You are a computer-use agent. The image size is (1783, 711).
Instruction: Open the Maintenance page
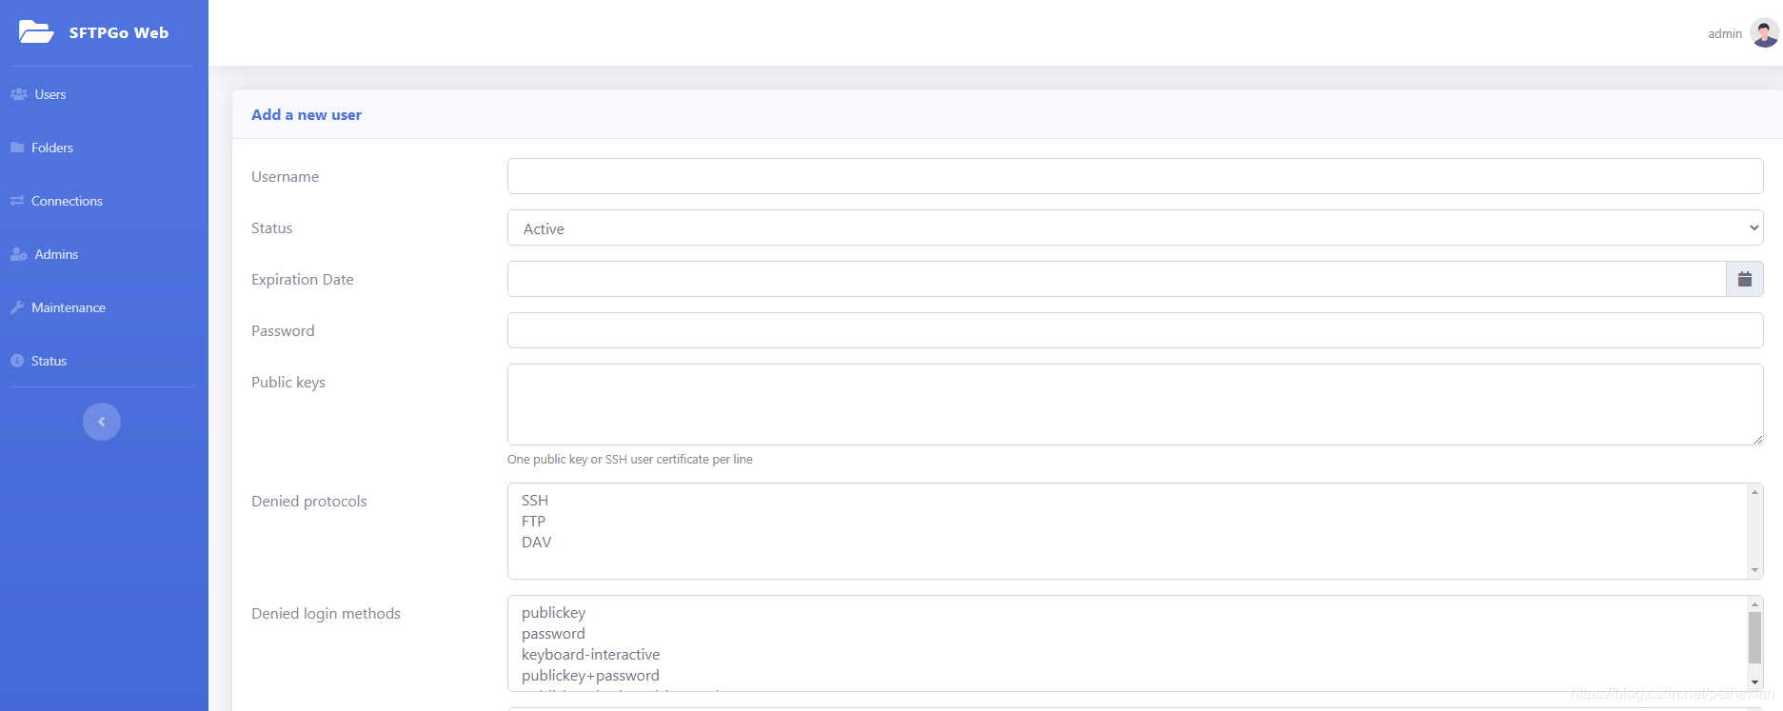click(x=69, y=307)
